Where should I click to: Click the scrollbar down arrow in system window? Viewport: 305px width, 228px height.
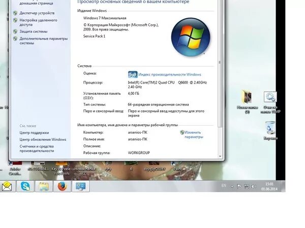click(220, 156)
